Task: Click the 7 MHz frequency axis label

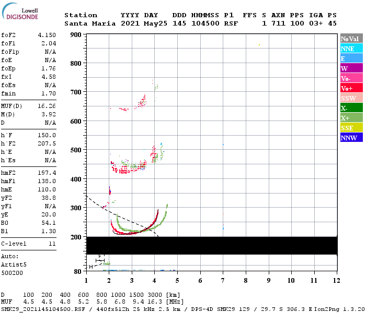Action: pyautogui.click(x=223, y=281)
